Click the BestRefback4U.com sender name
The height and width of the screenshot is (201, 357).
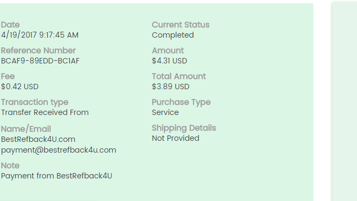(38, 139)
